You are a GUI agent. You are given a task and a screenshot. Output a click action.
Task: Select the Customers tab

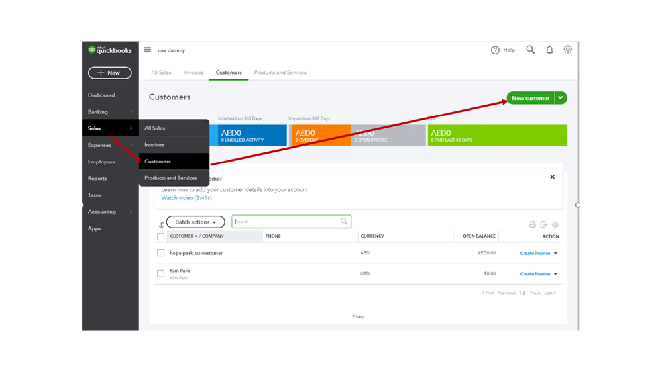tap(229, 73)
